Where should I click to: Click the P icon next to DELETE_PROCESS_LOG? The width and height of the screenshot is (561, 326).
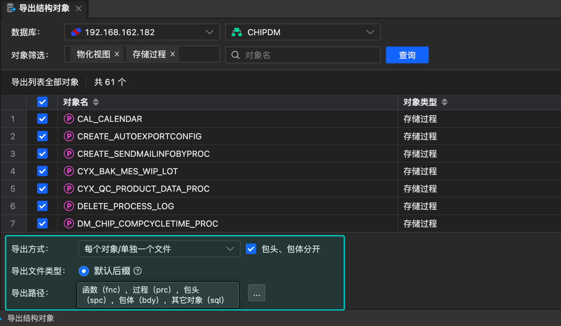(x=69, y=206)
